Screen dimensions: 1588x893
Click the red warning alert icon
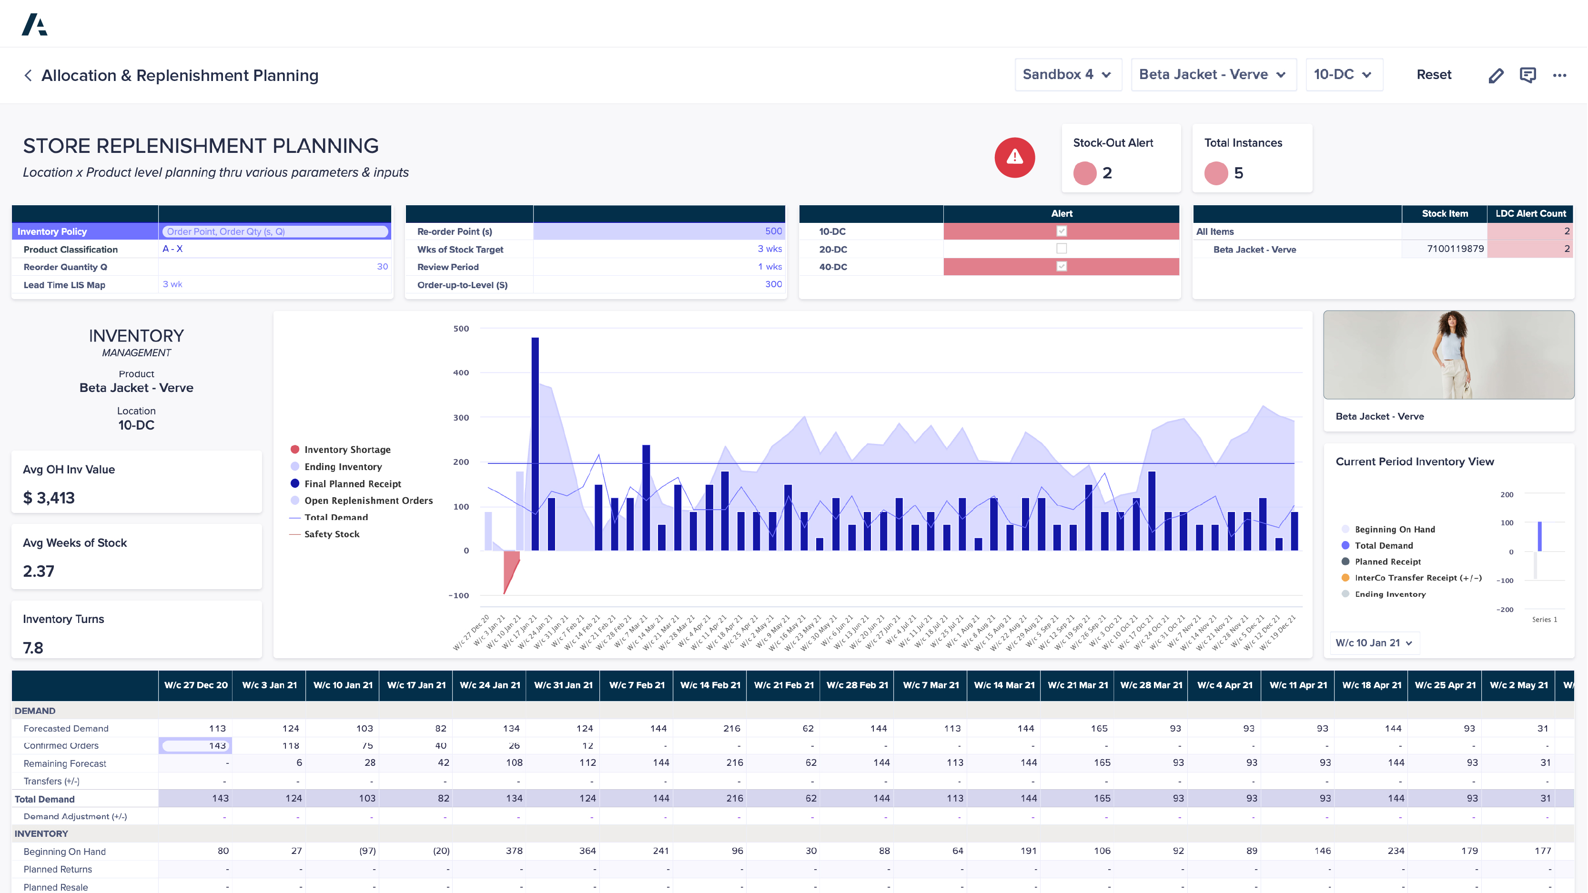tap(1014, 158)
